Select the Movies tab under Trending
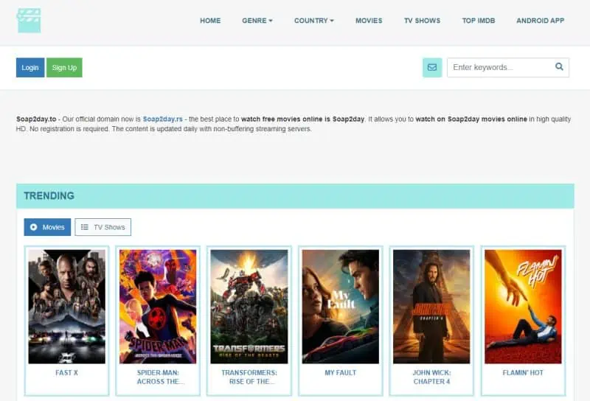 pos(47,227)
